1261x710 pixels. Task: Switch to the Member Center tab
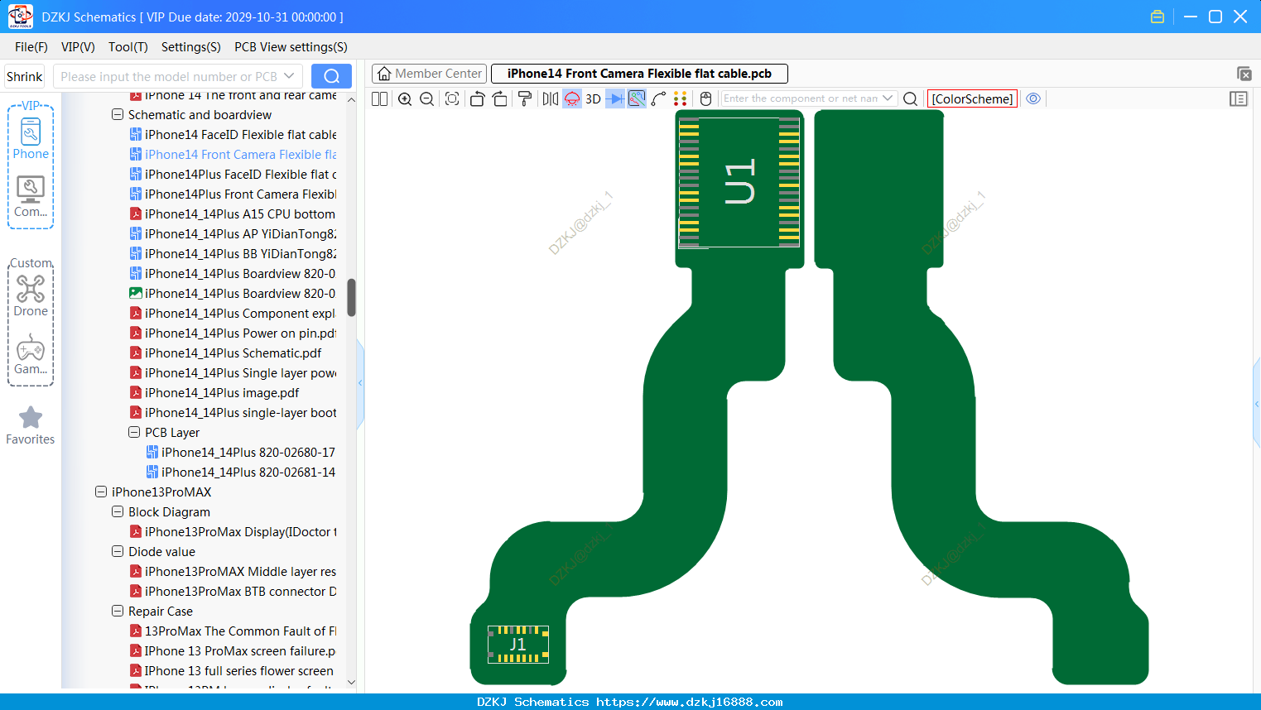tap(430, 74)
